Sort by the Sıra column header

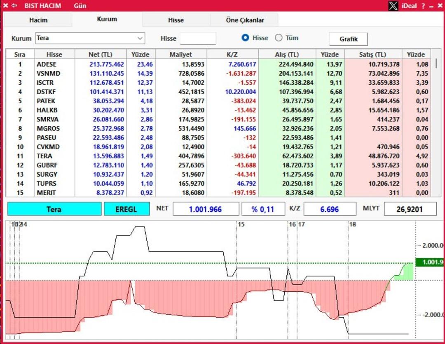click(20, 54)
